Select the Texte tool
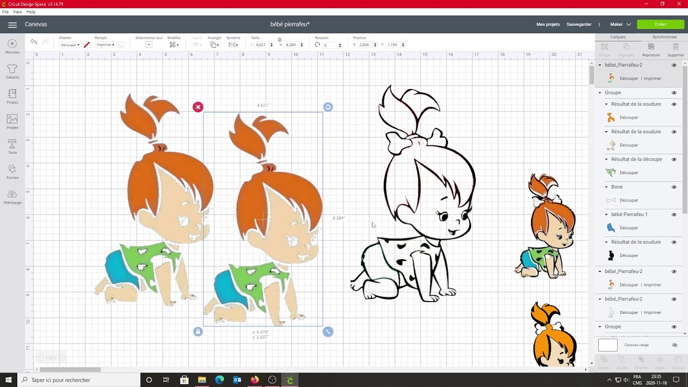 pos(12,147)
